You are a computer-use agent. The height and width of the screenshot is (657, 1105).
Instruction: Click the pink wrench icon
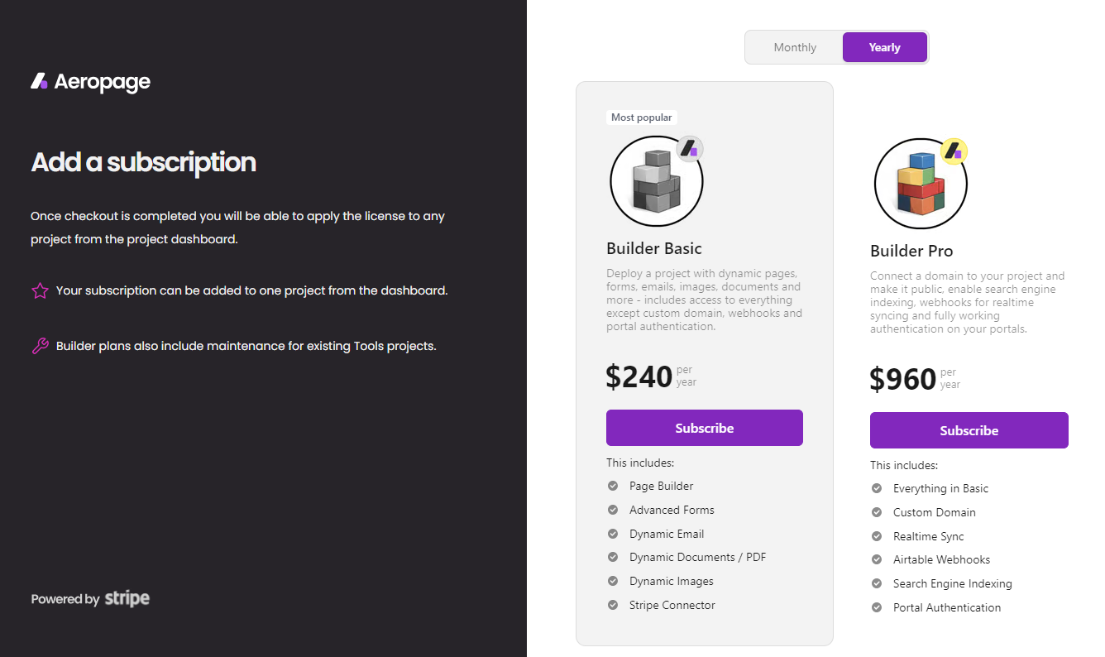pyautogui.click(x=40, y=346)
